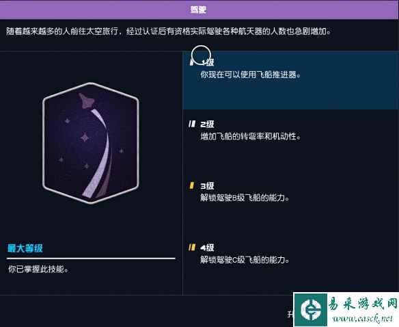Click the 最大等级 label
Viewport: 399px width, 327px height.
pos(25,248)
